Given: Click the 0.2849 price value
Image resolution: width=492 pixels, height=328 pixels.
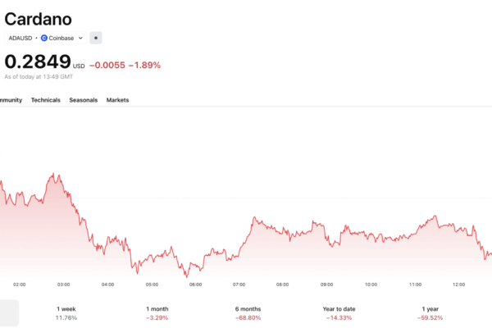Looking at the screenshot, I should [x=37, y=62].
